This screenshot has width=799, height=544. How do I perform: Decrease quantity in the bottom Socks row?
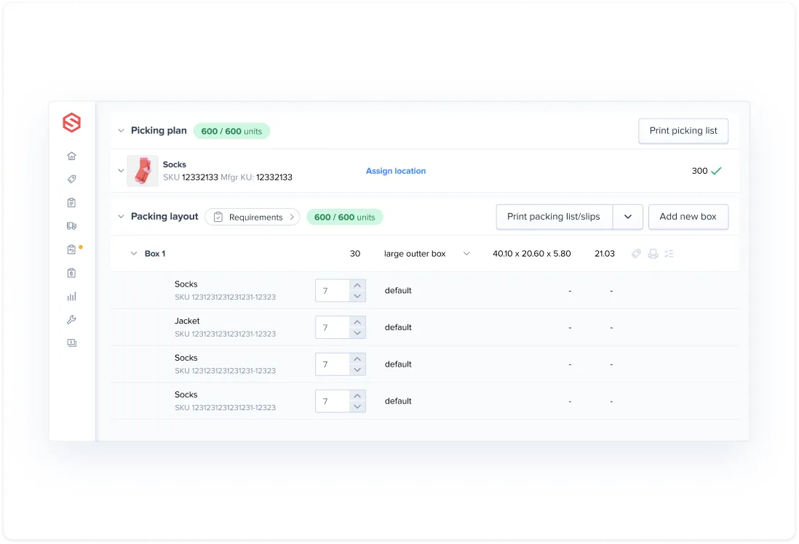coord(357,407)
